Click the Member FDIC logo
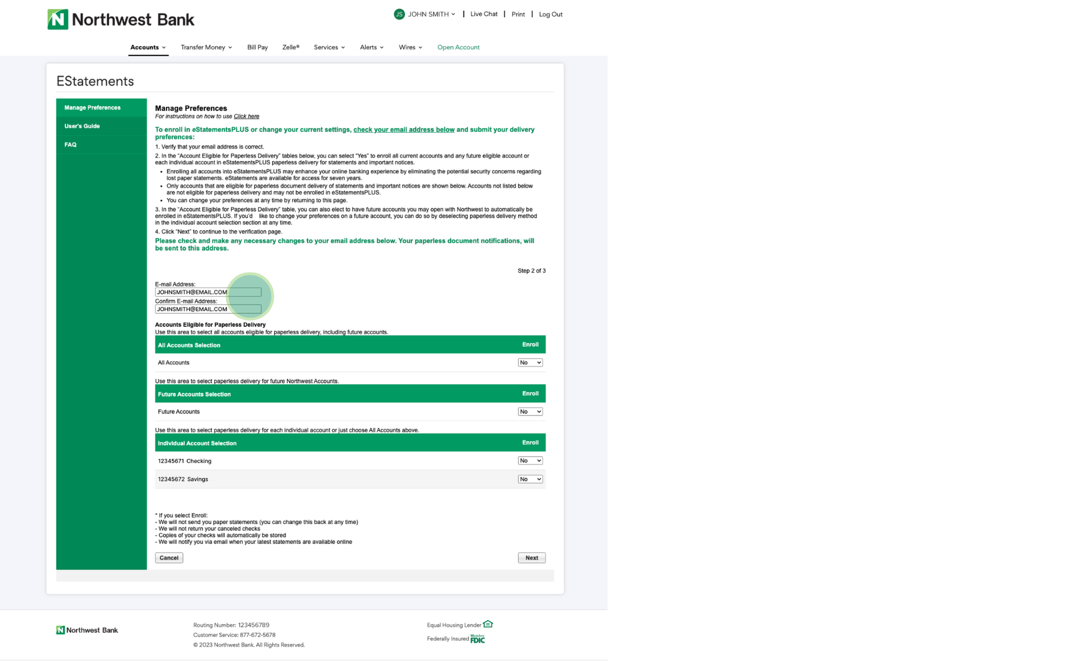 478,639
